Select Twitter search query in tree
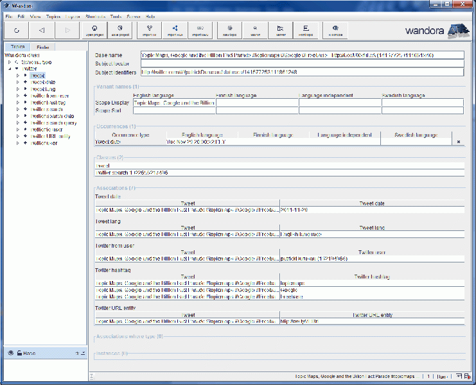This screenshot has width=476, height=385. (x=54, y=123)
